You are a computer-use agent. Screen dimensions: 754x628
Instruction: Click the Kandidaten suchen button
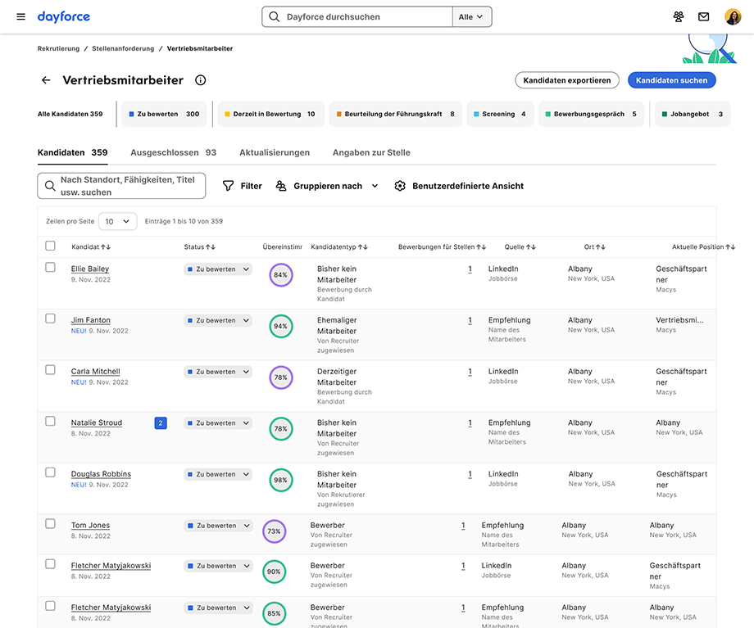(670, 80)
